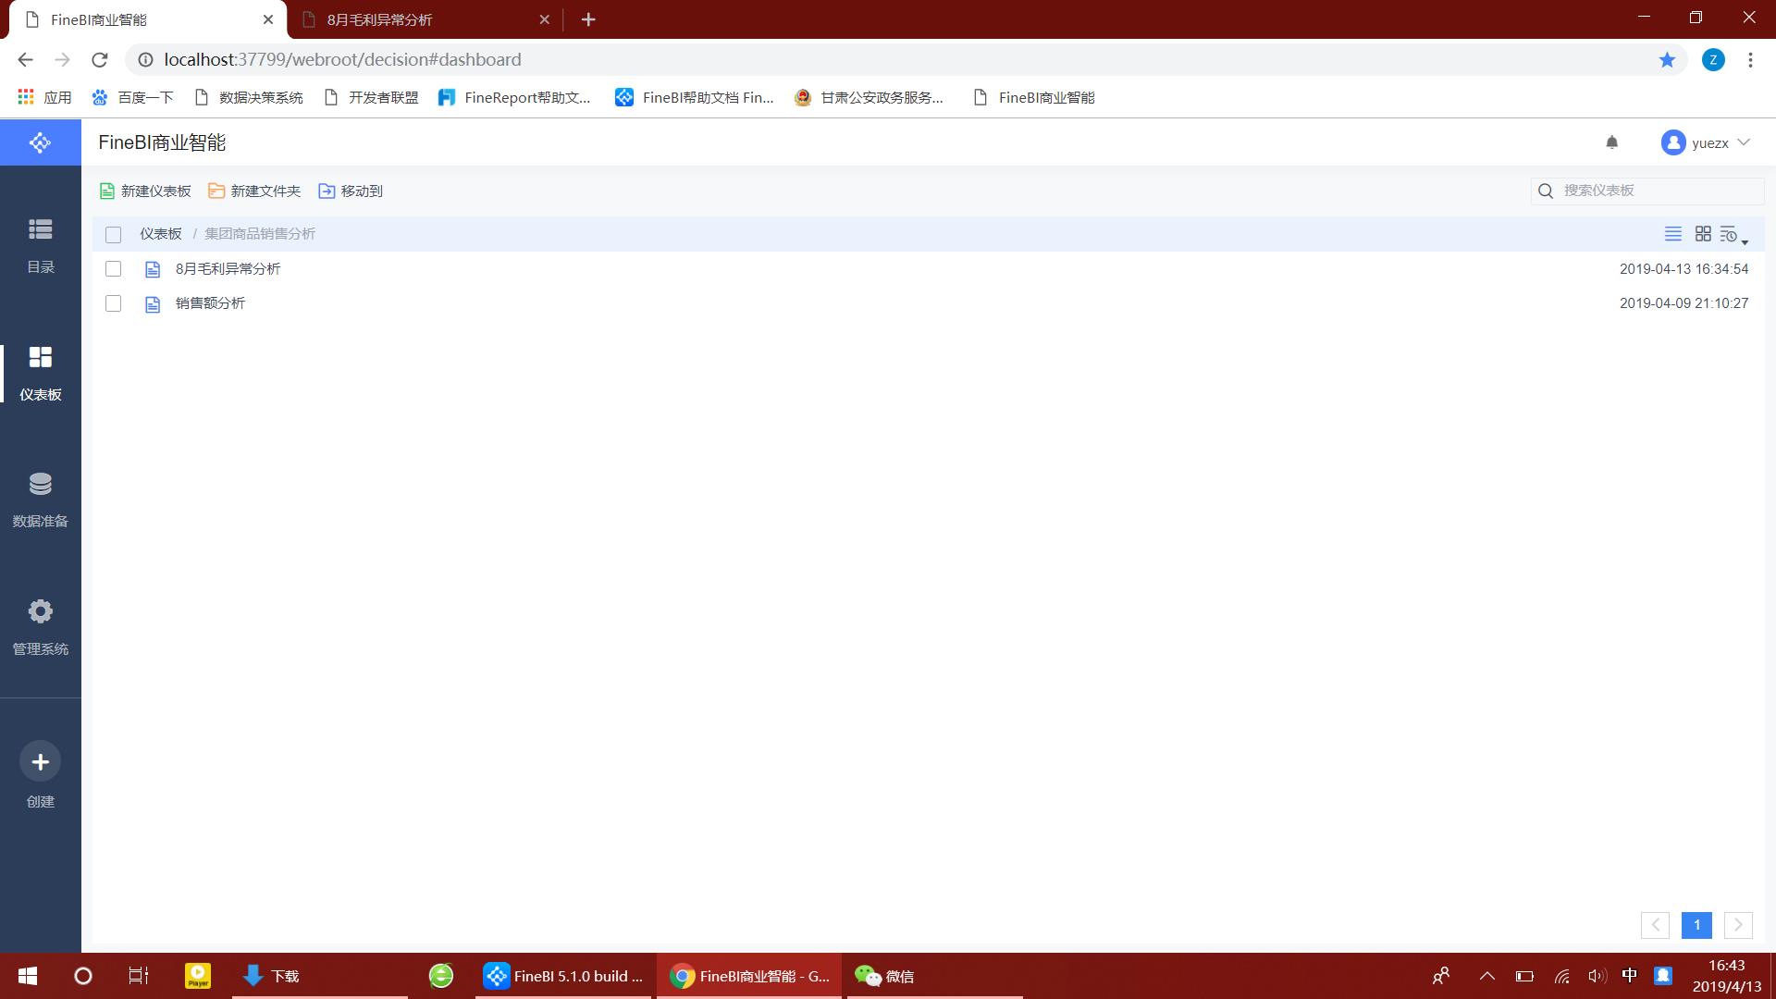Viewport: 1776px width, 999px height.
Task: Open notifications bell icon
Action: [1611, 142]
